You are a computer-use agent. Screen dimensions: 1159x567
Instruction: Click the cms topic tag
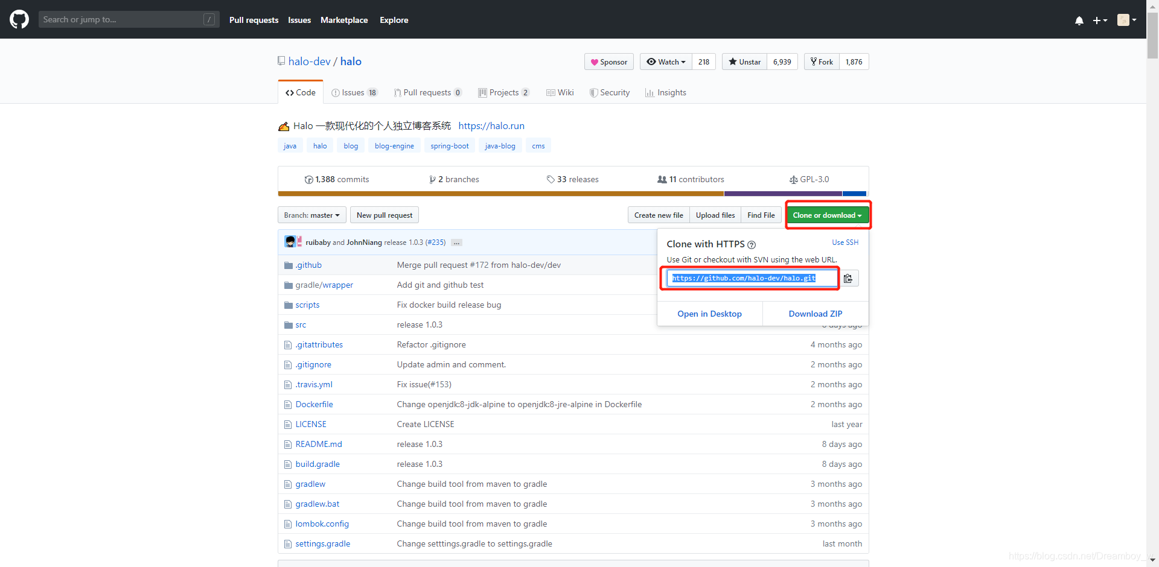coord(538,146)
